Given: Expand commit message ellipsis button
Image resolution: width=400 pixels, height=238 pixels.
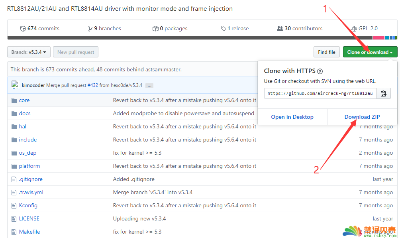Looking at the screenshot, I should 149,86.
